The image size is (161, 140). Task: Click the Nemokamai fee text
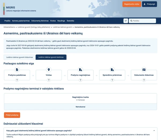(x=80, y=107)
